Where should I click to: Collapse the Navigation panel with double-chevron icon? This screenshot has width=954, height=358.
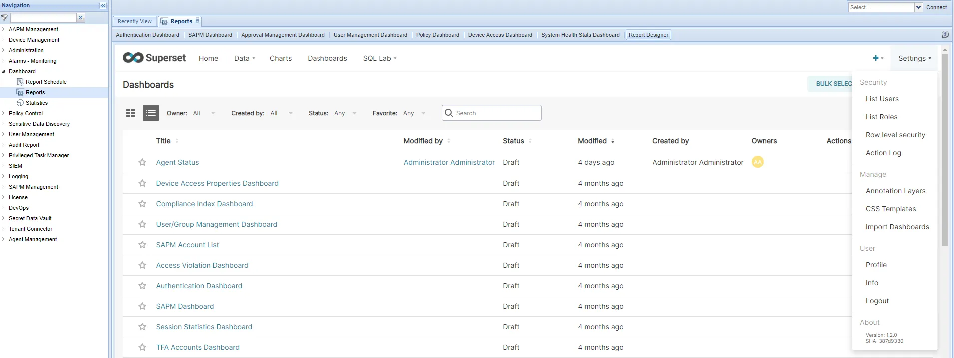click(x=103, y=6)
